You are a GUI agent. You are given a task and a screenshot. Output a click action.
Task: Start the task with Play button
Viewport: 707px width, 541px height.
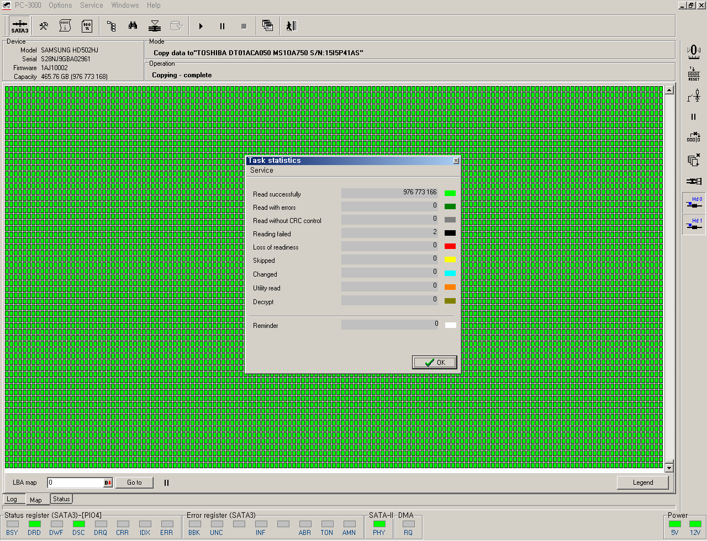point(201,26)
